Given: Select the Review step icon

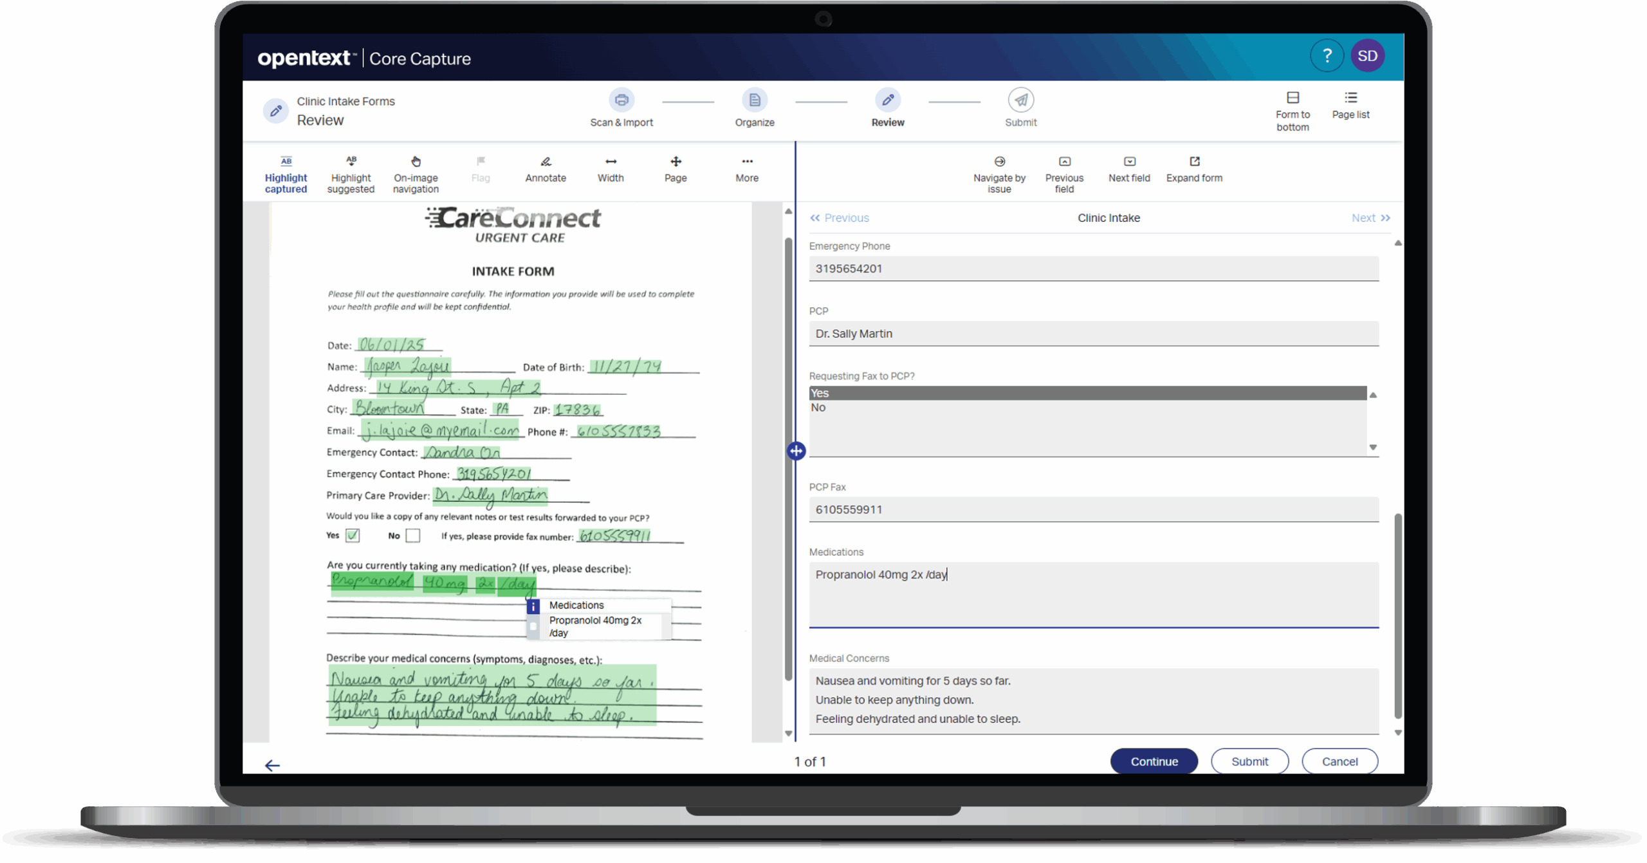Looking at the screenshot, I should pos(887,100).
